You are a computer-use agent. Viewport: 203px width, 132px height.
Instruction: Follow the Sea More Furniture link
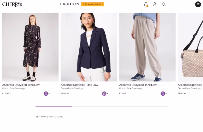49,117
